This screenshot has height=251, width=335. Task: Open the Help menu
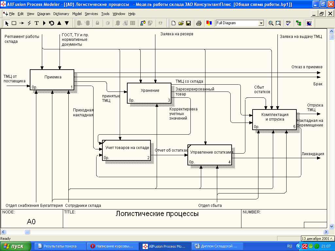tap(132, 14)
